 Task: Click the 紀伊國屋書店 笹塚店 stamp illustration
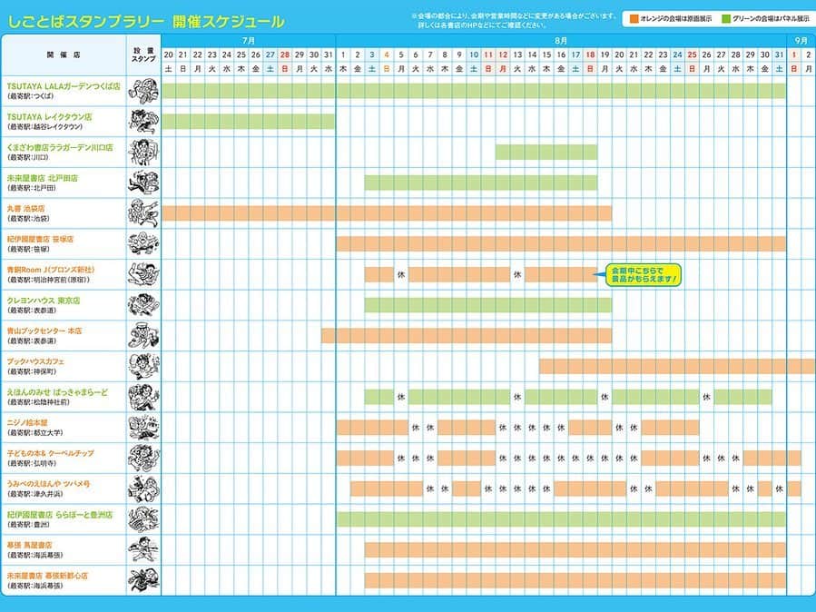143,243
